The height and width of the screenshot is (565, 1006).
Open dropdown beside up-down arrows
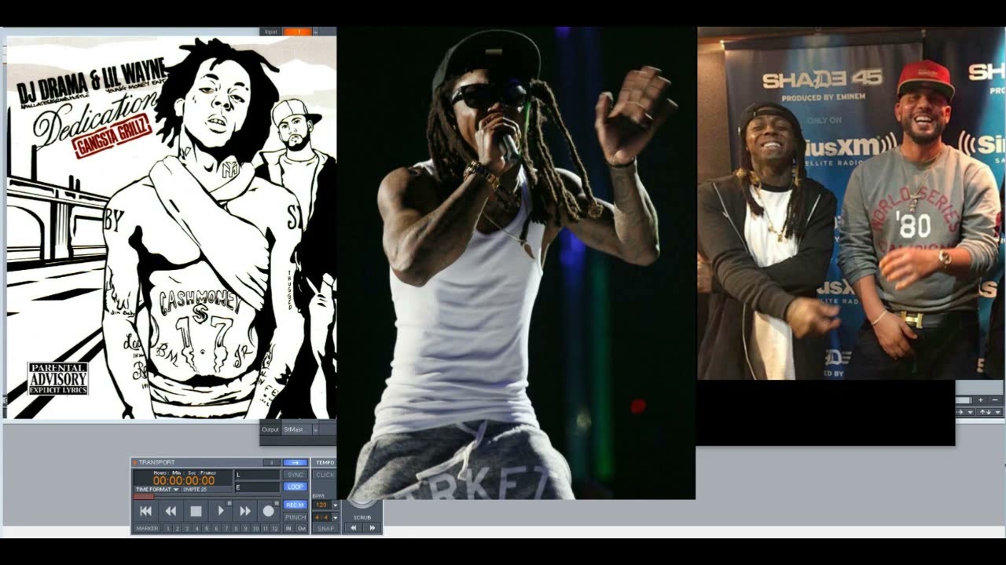coord(997,412)
